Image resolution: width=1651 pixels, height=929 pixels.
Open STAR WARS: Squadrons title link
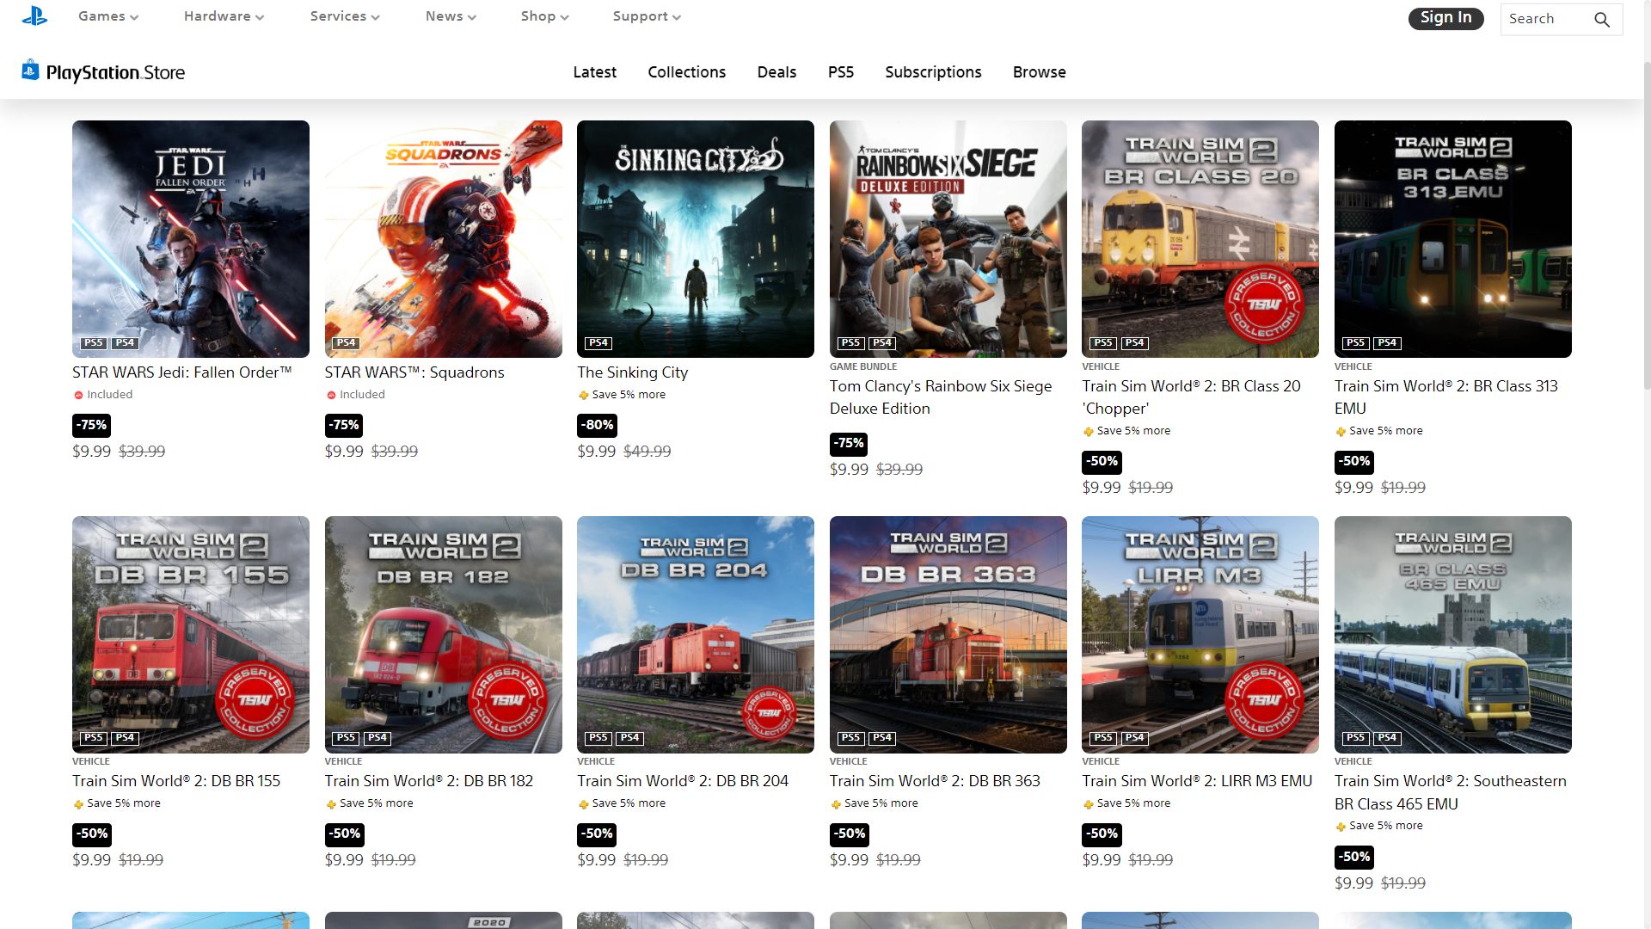click(414, 372)
